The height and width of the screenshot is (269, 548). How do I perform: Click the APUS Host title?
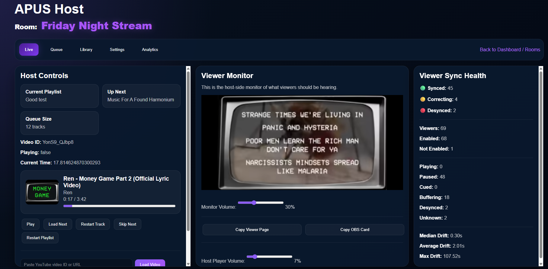click(x=49, y=9)
